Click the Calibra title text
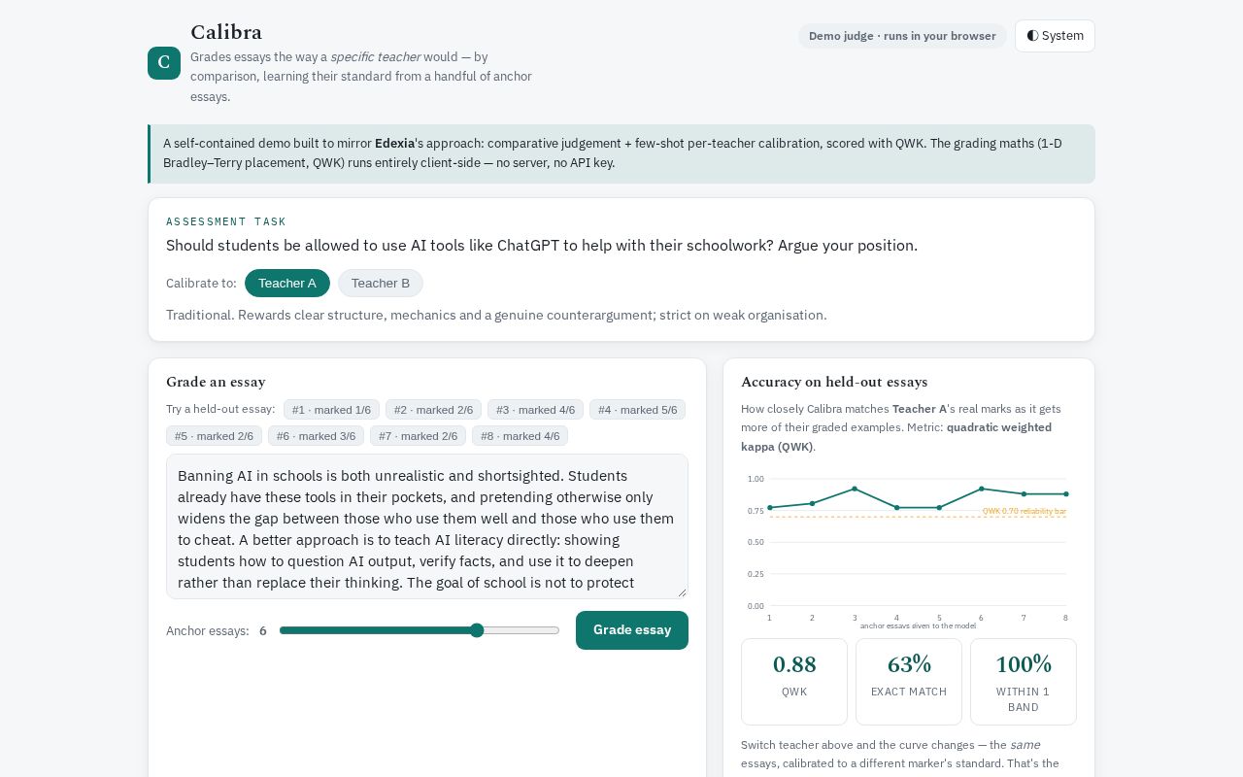 coord(226,32)
